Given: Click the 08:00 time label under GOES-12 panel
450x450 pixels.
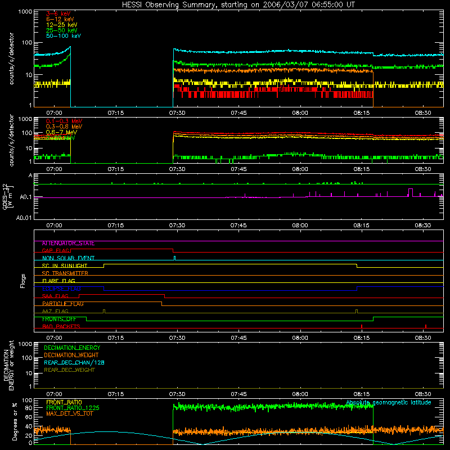Looking at the screenshot, I should (x=300, y=226).
